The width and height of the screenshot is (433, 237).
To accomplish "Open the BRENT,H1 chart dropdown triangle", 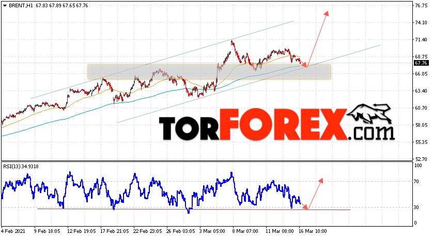I will (x=5, y=6).
